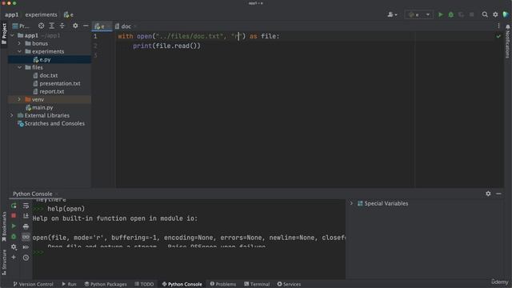
Task: Expand the bonus folder
Action: (x=19, y=43)
